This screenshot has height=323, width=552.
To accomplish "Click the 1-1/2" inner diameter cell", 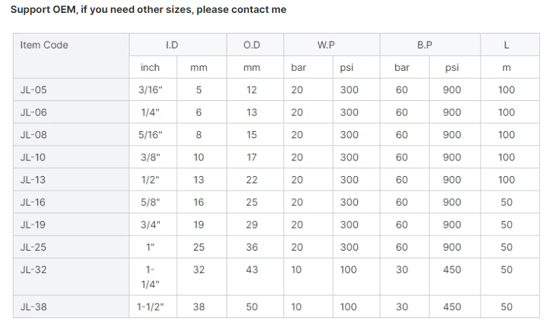I will 150,307.
